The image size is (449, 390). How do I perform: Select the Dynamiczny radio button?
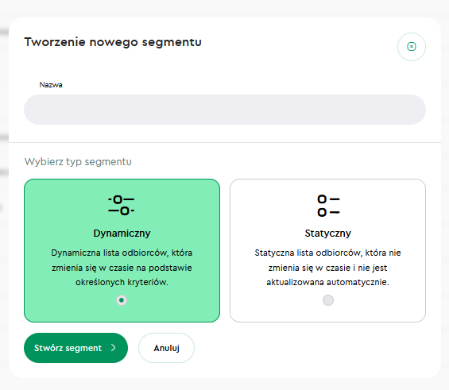[x=122, y=300]
